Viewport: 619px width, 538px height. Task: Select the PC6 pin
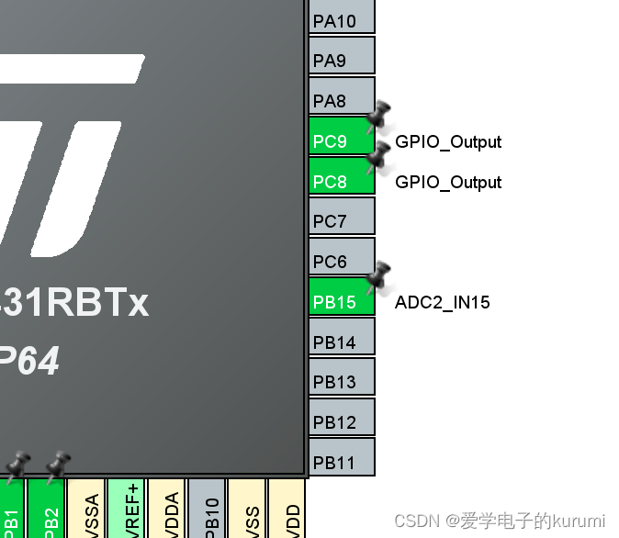[x=342, y=256]
